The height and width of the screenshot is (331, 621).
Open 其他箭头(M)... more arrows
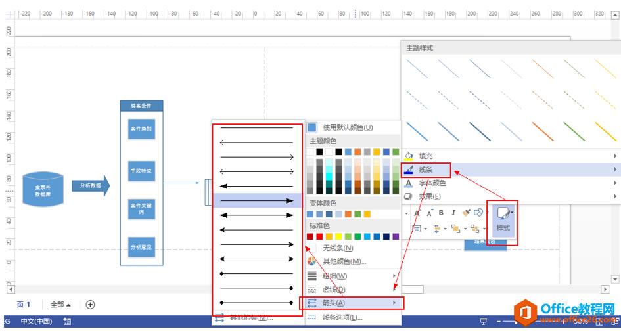257,318
